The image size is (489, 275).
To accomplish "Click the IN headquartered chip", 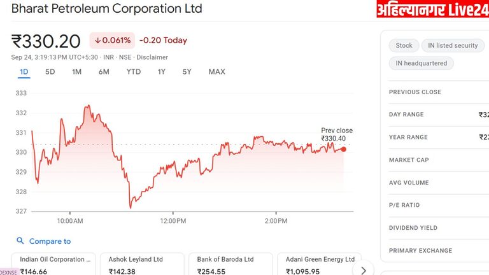I will click(421, 63).
